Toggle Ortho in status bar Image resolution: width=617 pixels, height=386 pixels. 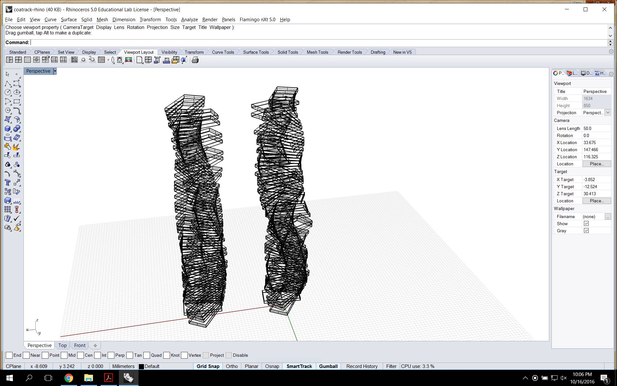(232, 366)
